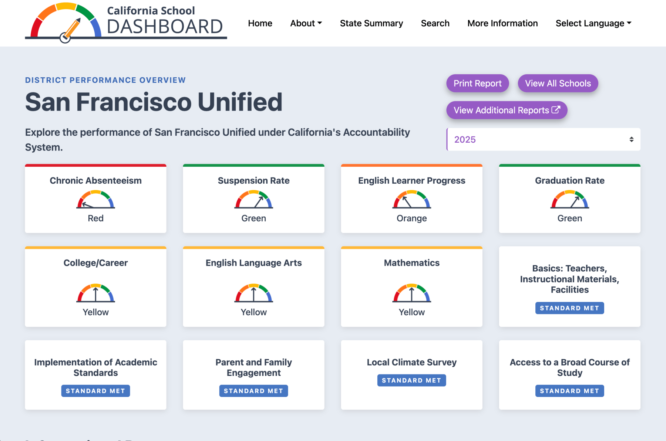This screenshot has width=666, height=441.
Task: Open Local Climate Survey card title
Action: [411, 362]
